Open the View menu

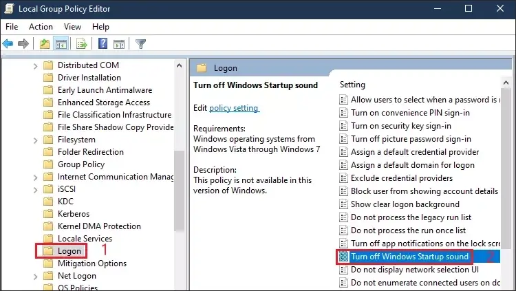(x=72, y=27)
